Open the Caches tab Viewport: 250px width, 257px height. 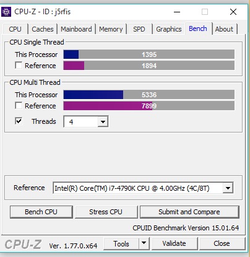[x=43, y=29]
